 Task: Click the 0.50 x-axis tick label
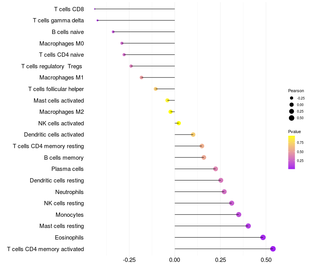[266, 260]
